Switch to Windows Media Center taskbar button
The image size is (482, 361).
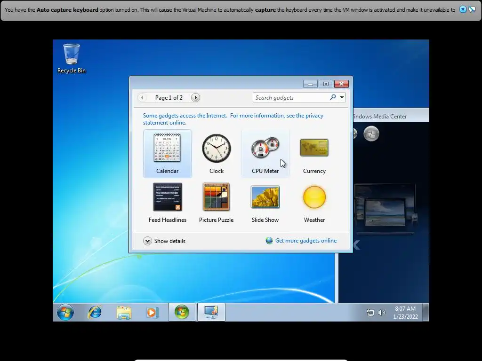[182, 312]
